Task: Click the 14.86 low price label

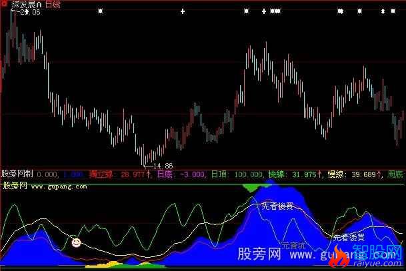Action: (x=163, y=166)
